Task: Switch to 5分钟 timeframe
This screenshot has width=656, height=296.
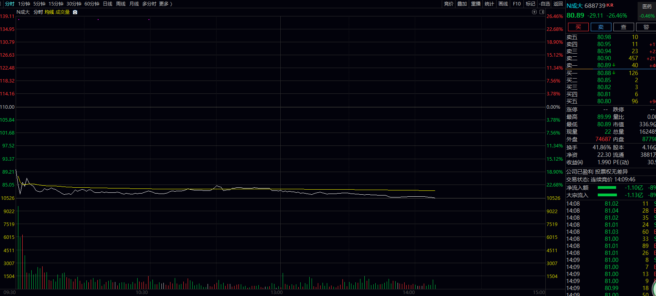Action: (39, 4)
